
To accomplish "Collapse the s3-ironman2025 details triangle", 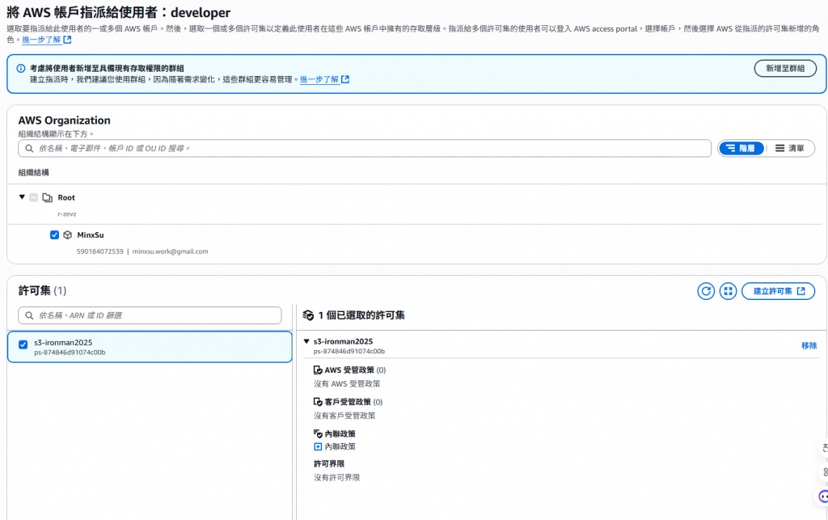I will (x=306, y=341).
